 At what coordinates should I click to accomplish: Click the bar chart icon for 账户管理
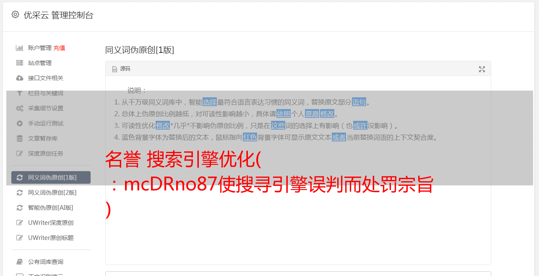click(x=20, y=48)
